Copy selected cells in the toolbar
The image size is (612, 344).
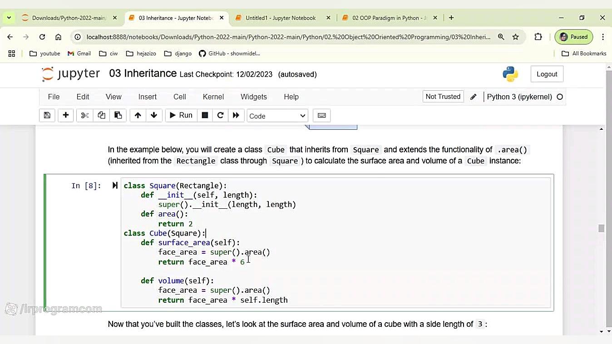pyautogui.click(x=101, y=115)
